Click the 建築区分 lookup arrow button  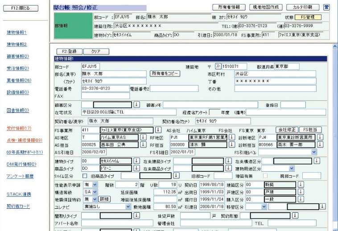click(301, 185)
